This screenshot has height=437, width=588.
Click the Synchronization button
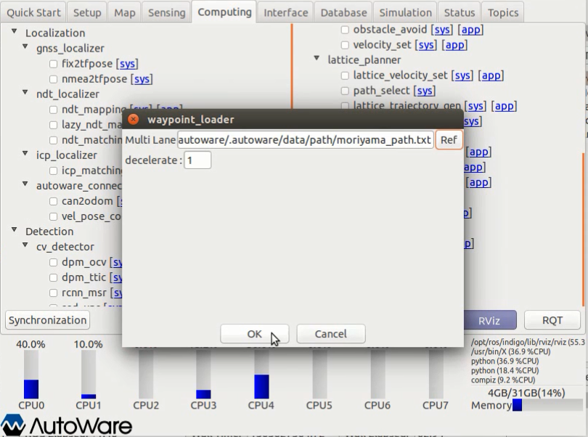point(48,320)
